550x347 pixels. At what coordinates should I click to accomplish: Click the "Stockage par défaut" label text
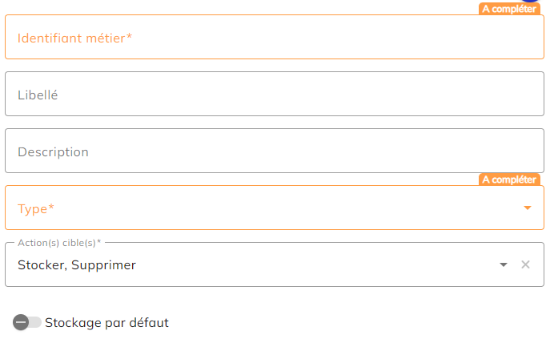pos(106,323)
